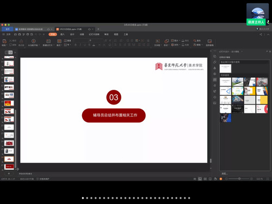Switch slide panel to thumbnail view toggle
Image resolution: width=272 pixels, height=204 pixels.
(10, 52)
